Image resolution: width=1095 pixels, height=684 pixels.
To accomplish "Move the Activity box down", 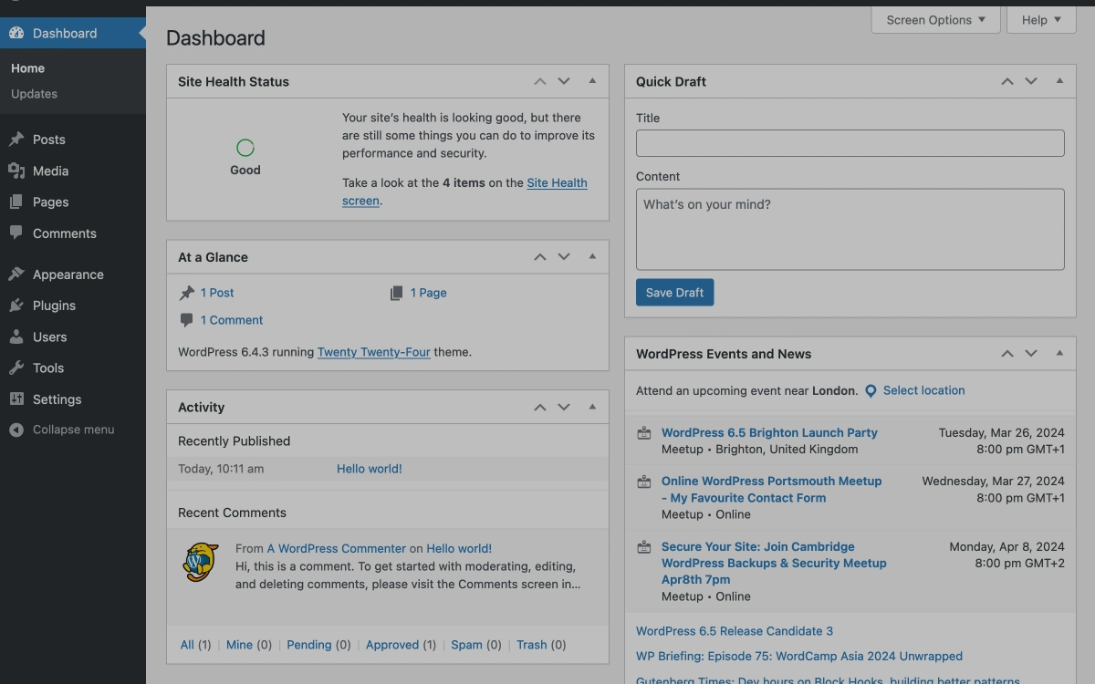I will click(563, 407).
